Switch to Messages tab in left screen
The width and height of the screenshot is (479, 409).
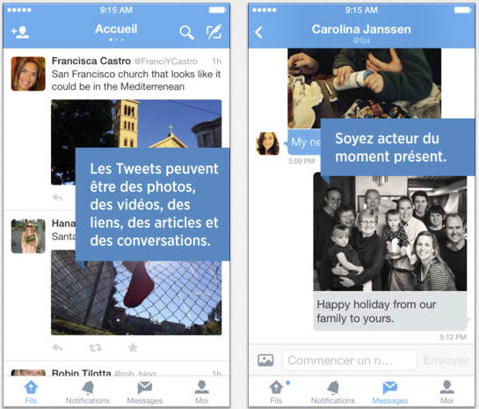click(144, 392)
